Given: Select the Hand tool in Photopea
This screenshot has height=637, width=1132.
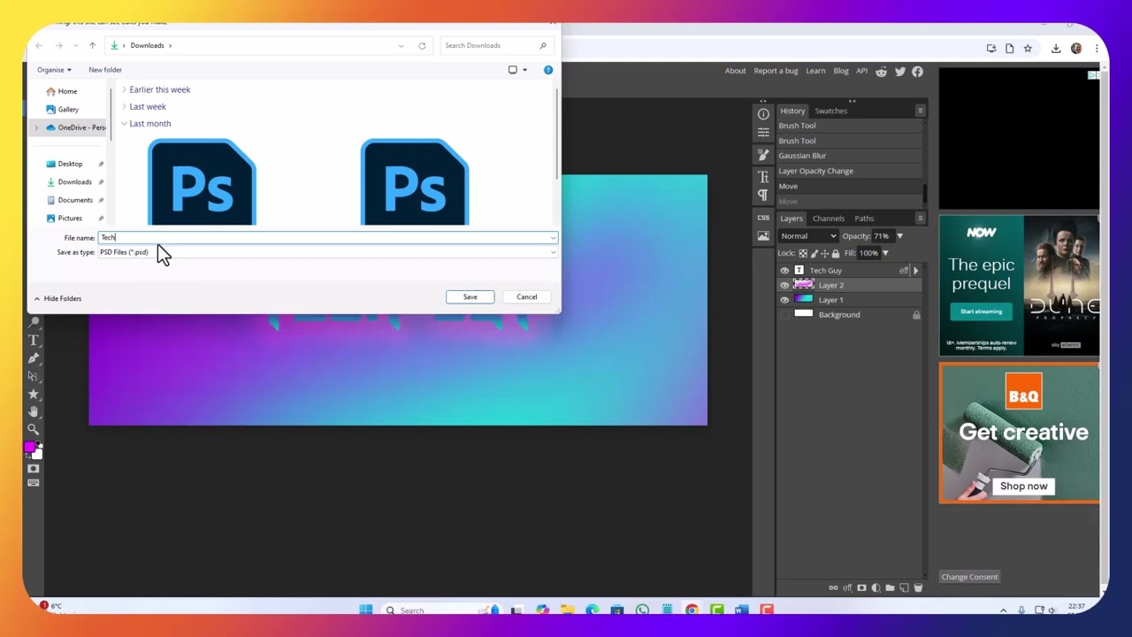Looking at the screenshot, I should tap(34, 411).
